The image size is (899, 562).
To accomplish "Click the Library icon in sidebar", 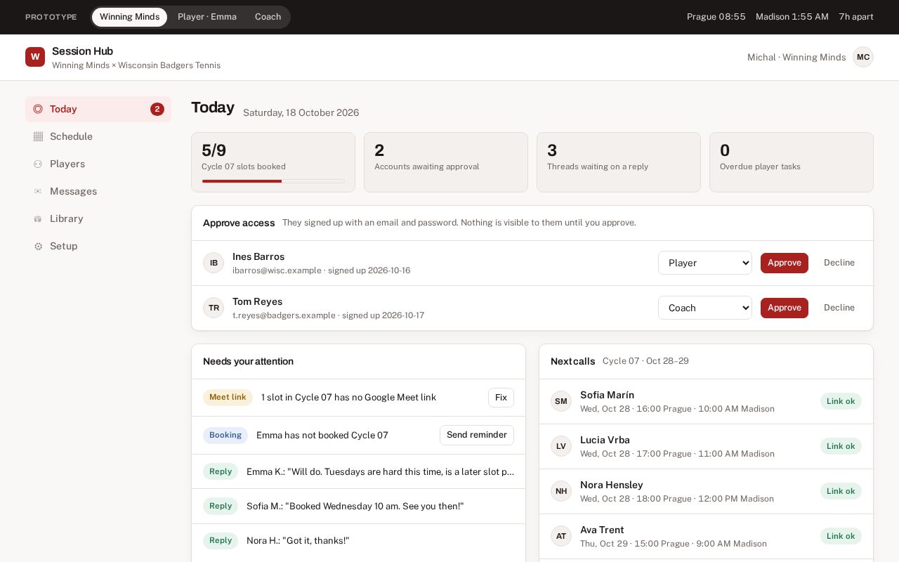I will [x=38, y=218].
